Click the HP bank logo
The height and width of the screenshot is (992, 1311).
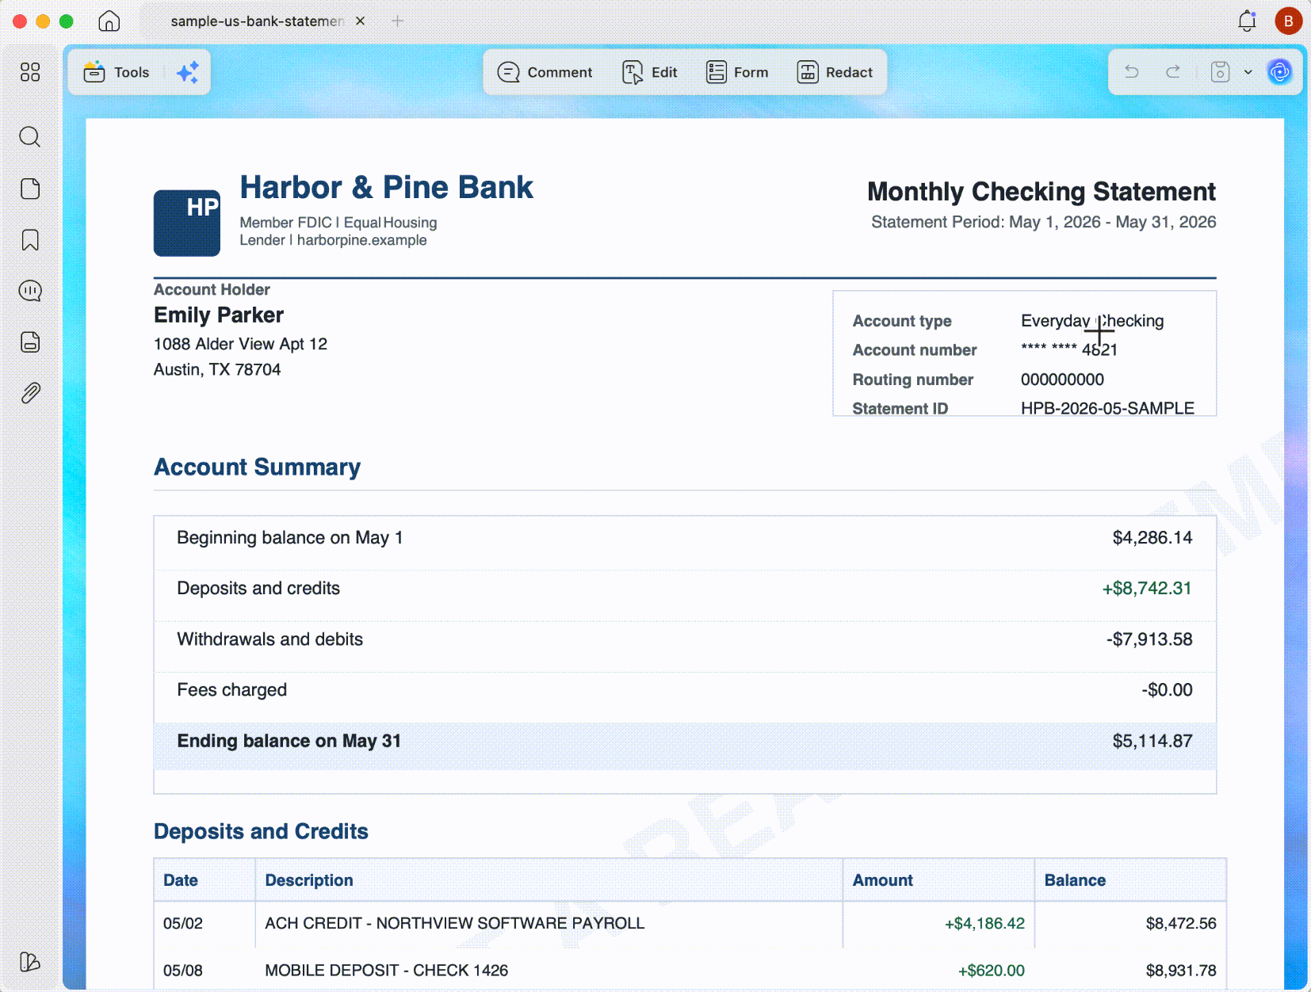click(187, 223)
